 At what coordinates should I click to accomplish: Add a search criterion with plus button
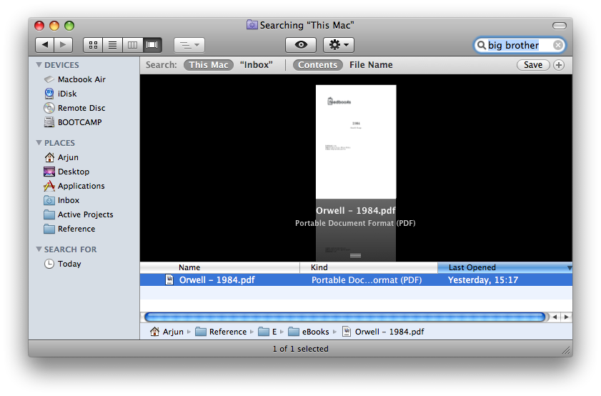(x=559, y=65)
